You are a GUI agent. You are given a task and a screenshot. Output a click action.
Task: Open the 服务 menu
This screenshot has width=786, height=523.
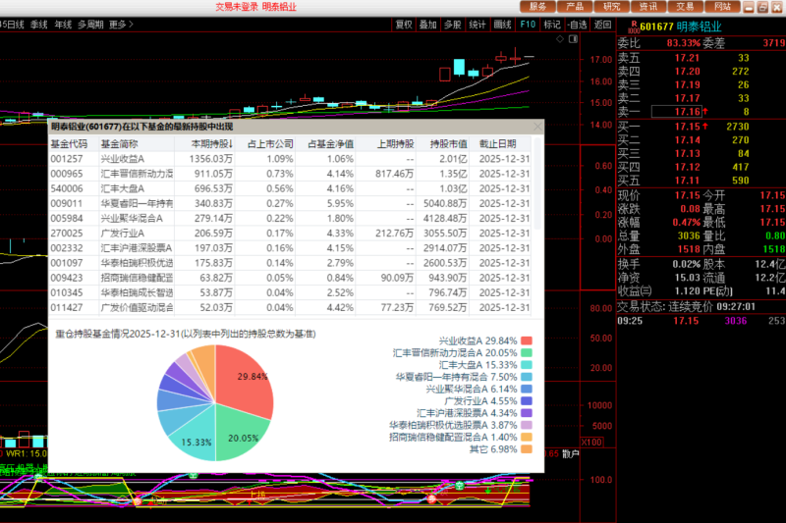(537, 7)
